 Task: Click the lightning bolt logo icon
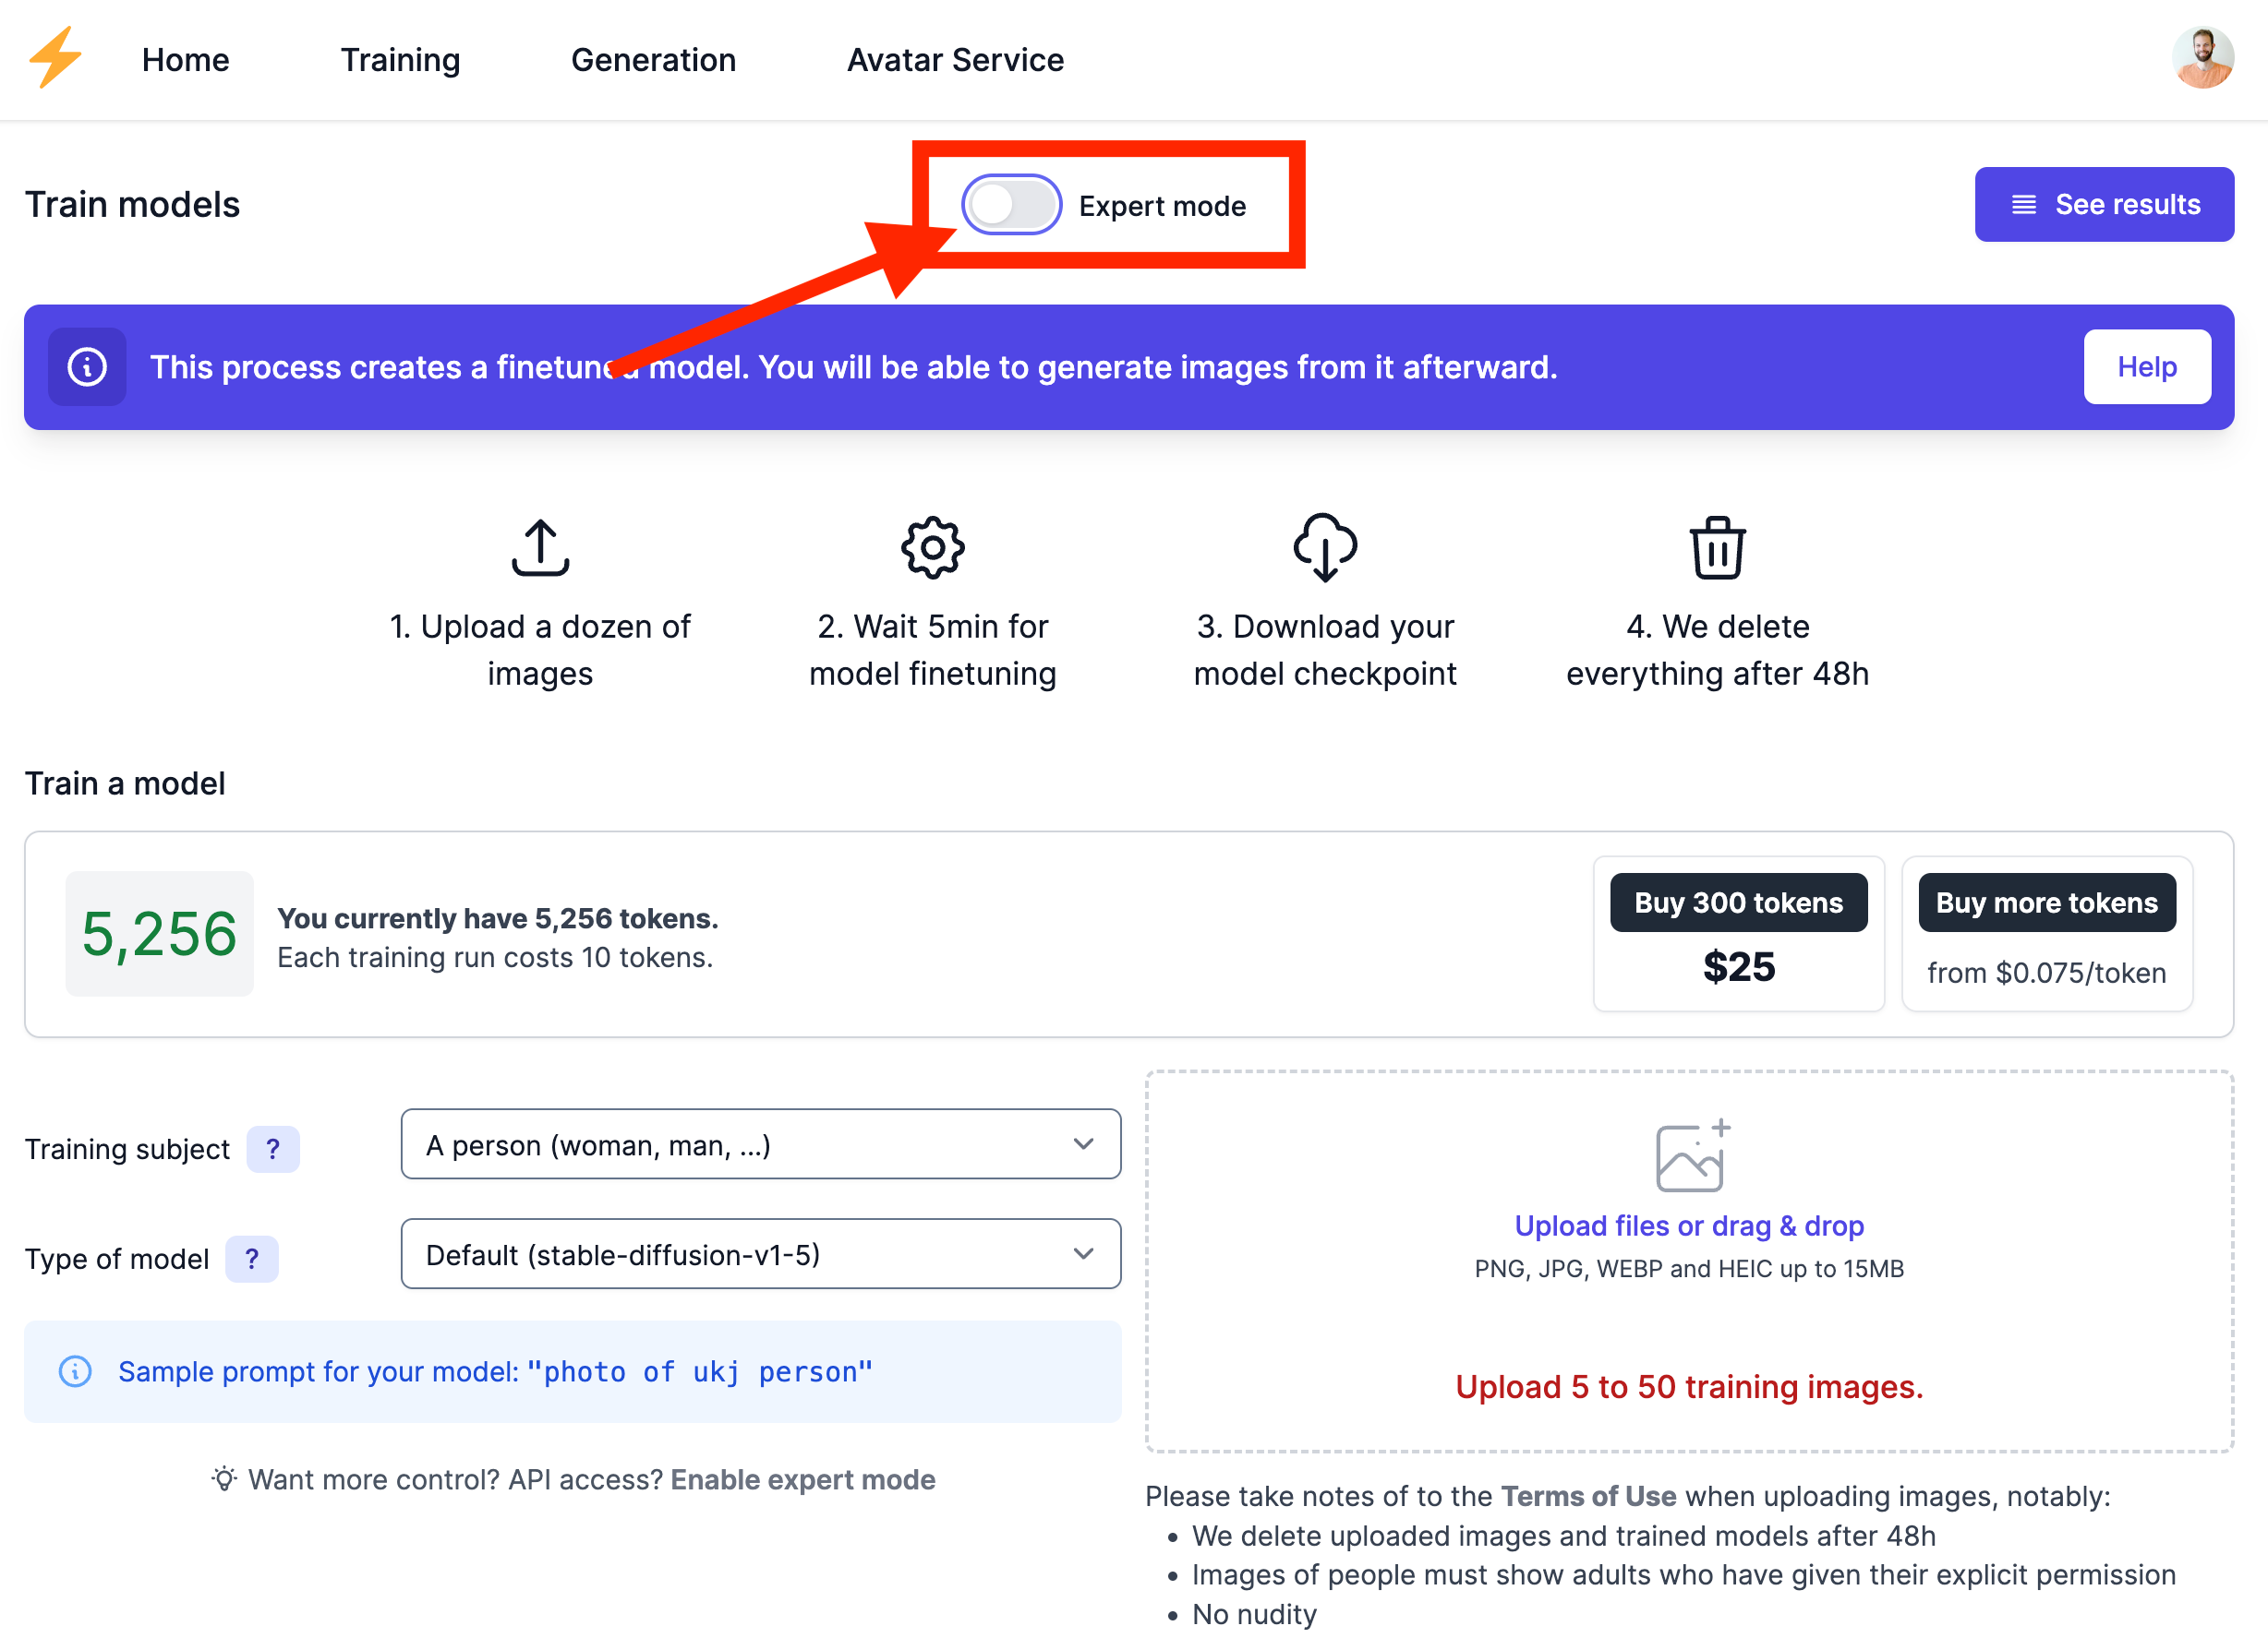(x=56, y=58)
